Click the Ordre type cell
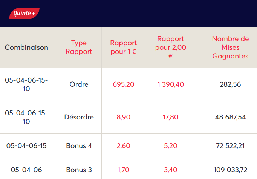Viewport: 257px width, 179px height. click(79, 84)
